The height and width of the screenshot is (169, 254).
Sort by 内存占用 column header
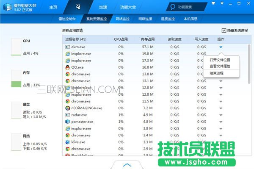(148, 39)
